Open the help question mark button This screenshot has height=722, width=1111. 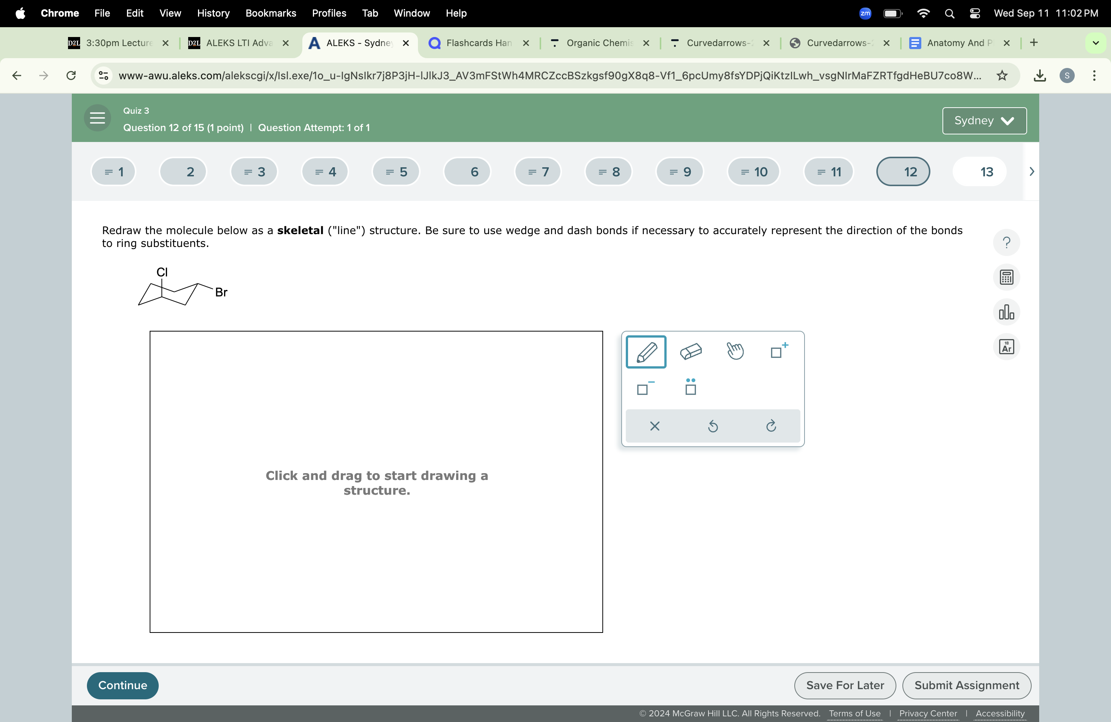pyautogui.click(x=1006, y=242)
